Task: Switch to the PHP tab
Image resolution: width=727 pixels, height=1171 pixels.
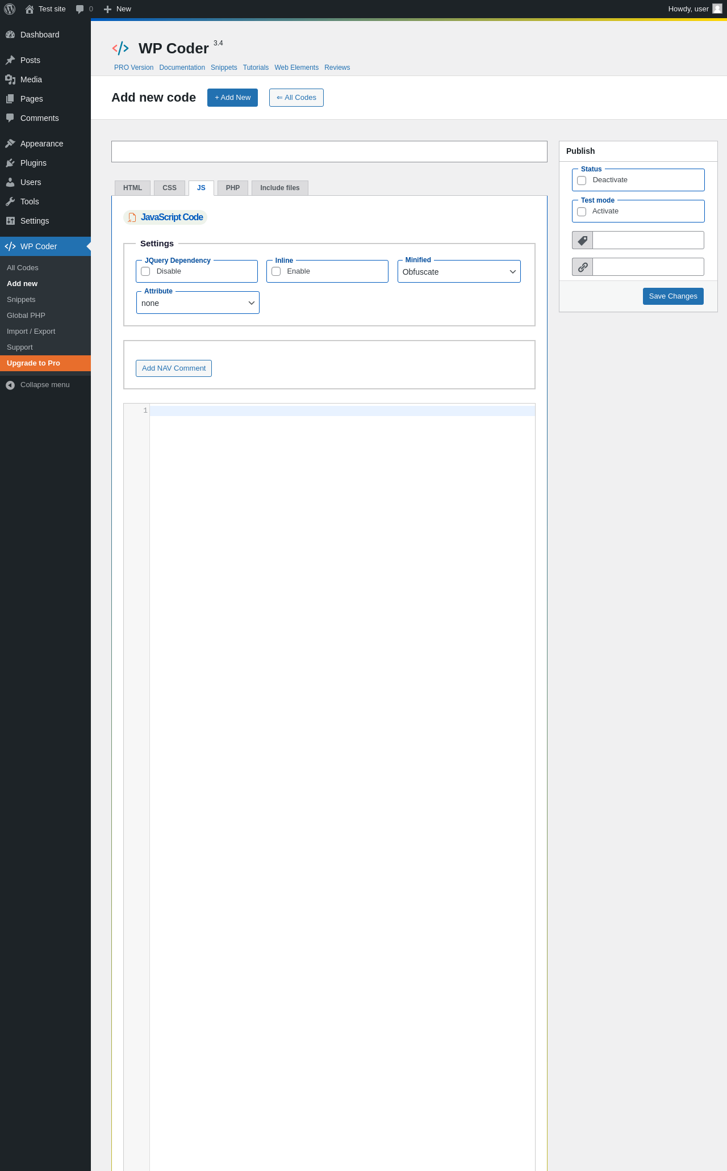Action: [233, 188]
